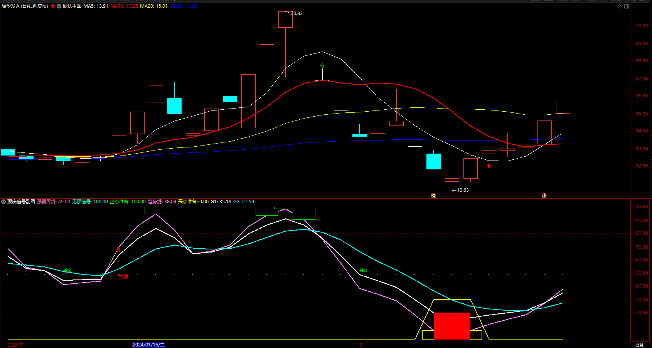The width and height of the screenshot is (652, 348).
Task: Click the 日线 period label at bottom right
Action: coord(640,345)
